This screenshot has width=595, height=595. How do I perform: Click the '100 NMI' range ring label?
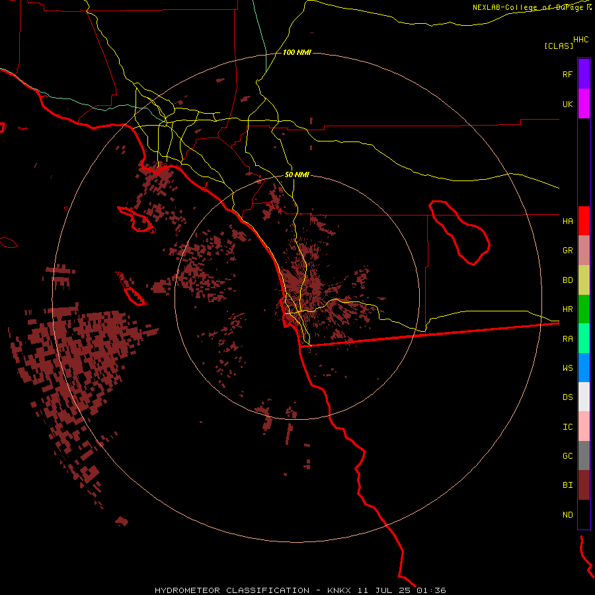pyautogui.click(x=297, y=52)
